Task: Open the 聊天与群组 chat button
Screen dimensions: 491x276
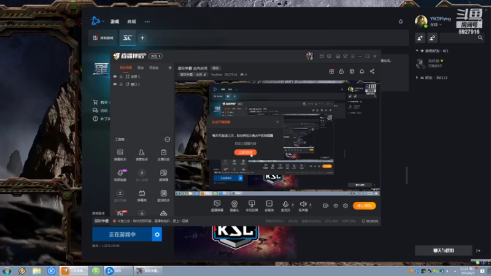Action: click(x=443, y=251)
